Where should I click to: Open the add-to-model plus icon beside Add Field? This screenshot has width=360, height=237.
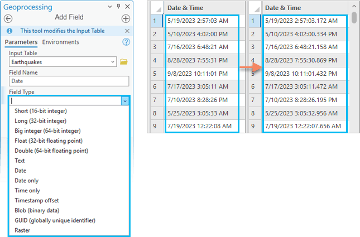click(x=126, y=18)
